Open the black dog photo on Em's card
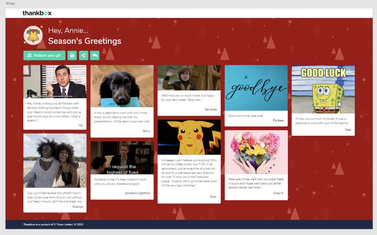Screen dimensions: 377x235 [122, 86]
